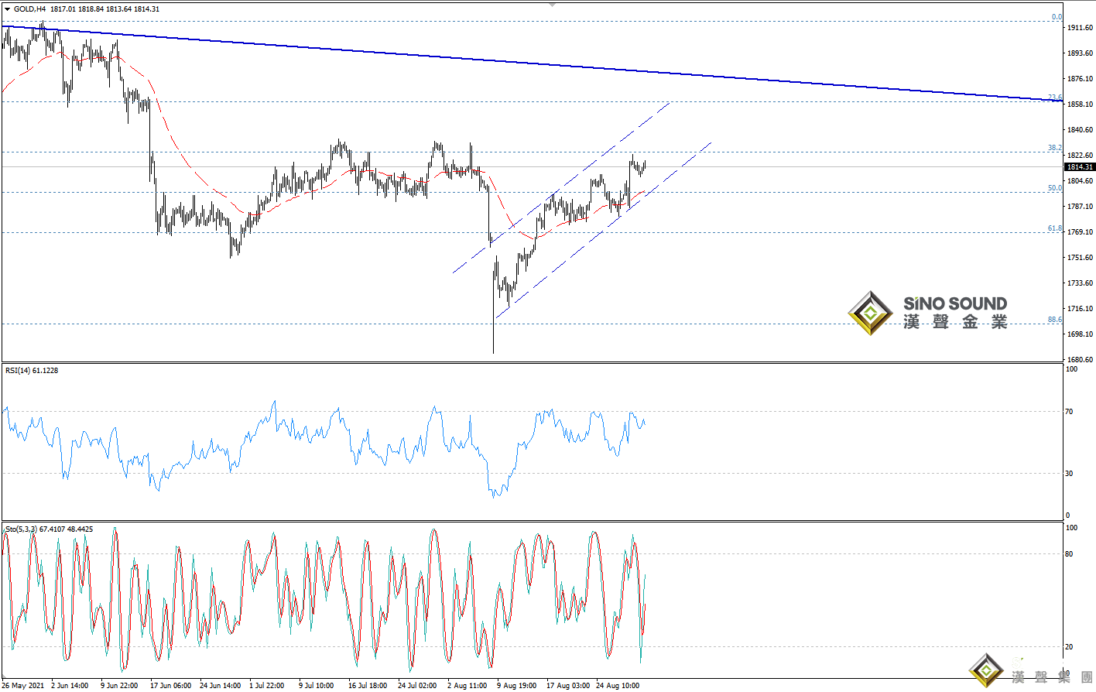Click the current price tag 1814.31
This screenshot has height=692, width=1096.
1080,167
